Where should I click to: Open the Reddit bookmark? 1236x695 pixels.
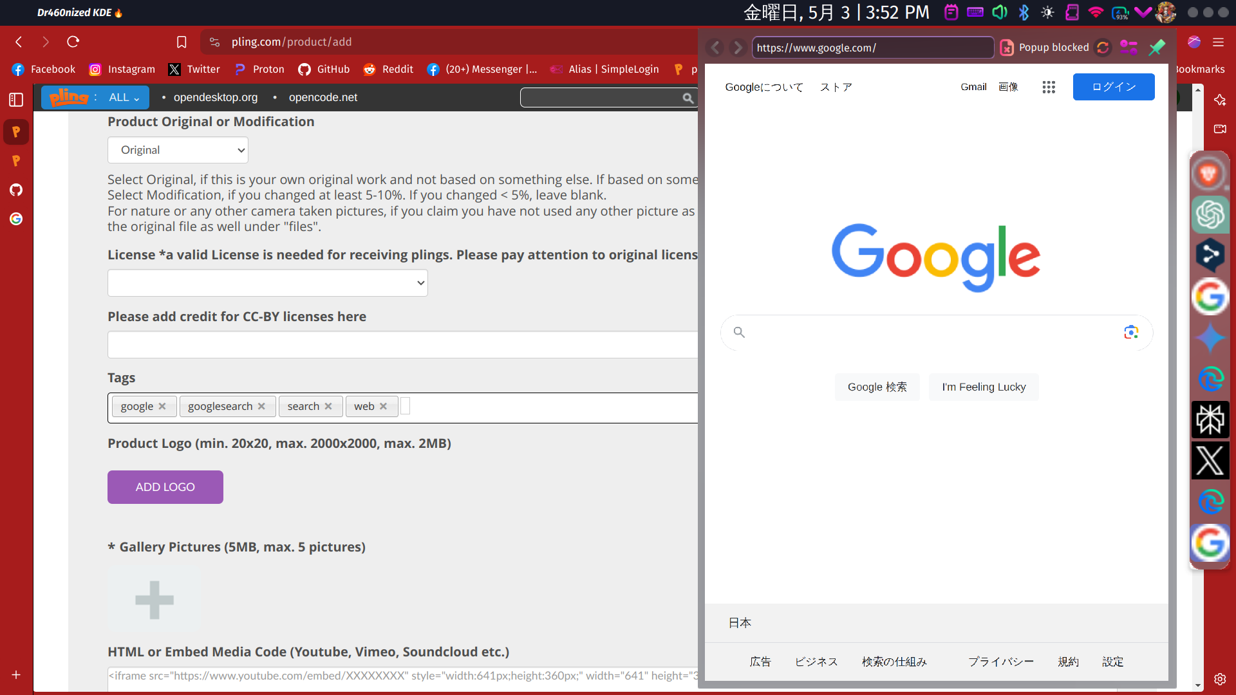click(x=388, y=69)
